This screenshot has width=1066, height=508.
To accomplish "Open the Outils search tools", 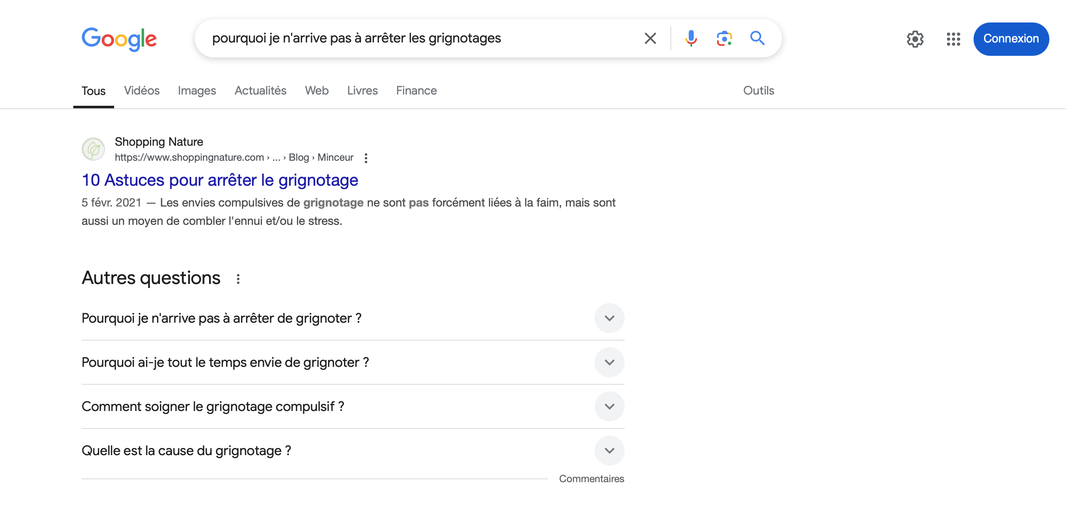I will [758, 91].
